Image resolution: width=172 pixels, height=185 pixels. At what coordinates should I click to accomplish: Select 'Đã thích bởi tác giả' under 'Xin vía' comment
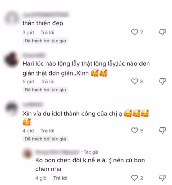45,139
